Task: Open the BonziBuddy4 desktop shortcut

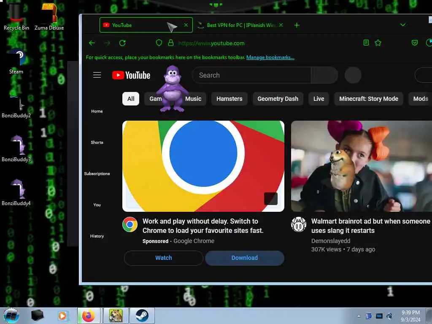Action: [x=16, y=193]
